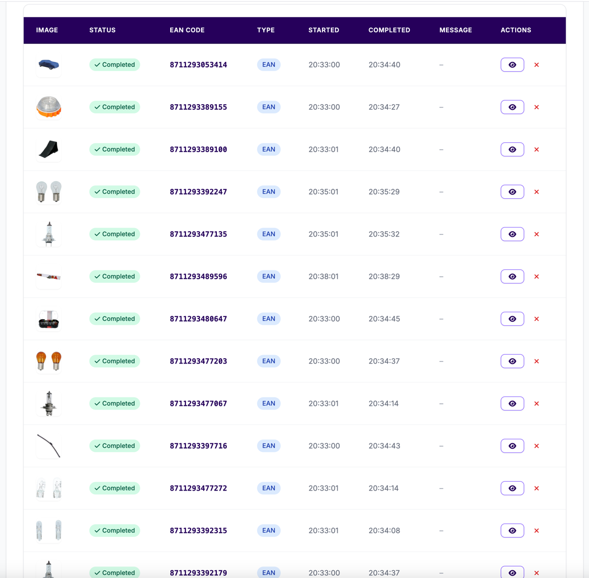Viewport: 589px width, 578px height.
Task: Click the blue car cover product thumbnail
Action: click(48, 64)
